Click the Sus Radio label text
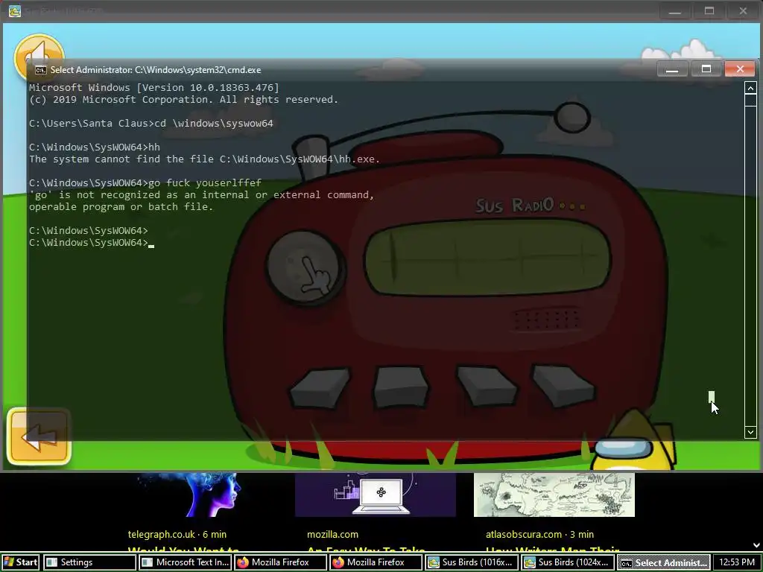Viewport: 763px width, 572px height. (x=515, y=206)
